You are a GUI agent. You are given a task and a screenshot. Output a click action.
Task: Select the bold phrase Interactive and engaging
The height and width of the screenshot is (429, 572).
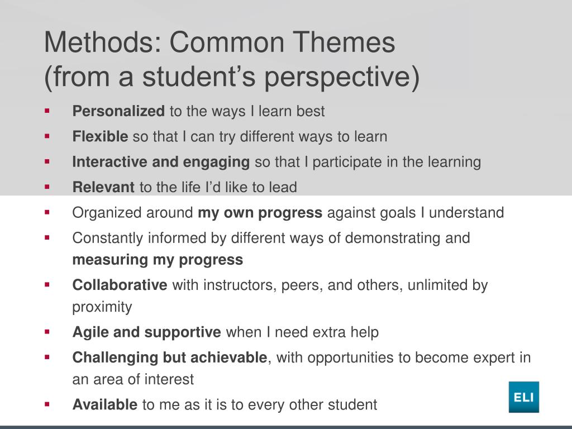coord(161,162)
